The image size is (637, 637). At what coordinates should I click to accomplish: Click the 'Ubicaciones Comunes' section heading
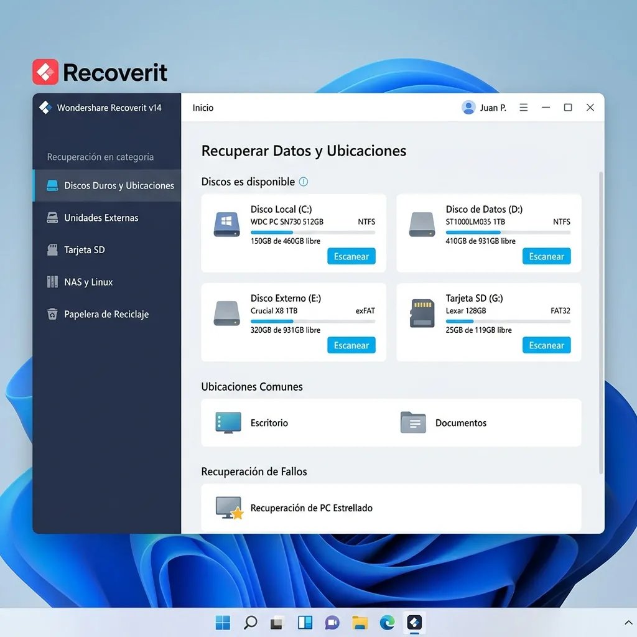[252, 386]
